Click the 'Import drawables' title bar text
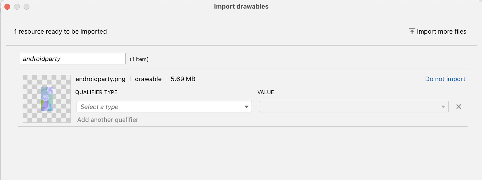The image size is (482, 180). pos(241,7)
